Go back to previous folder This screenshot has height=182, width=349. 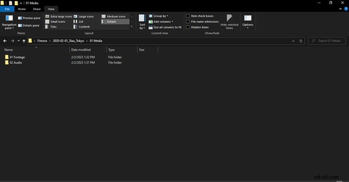coord(5,41)
